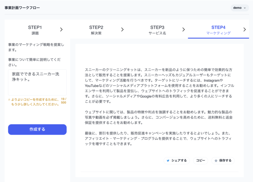Select the STEP3 サービス名 tab

[x=157, y=30]
